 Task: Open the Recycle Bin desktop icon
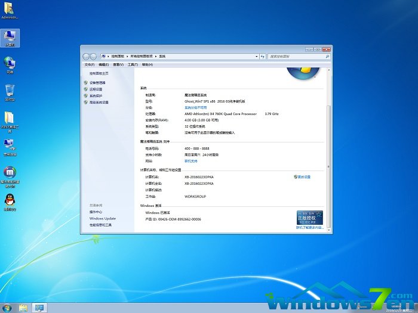(10, 92)
